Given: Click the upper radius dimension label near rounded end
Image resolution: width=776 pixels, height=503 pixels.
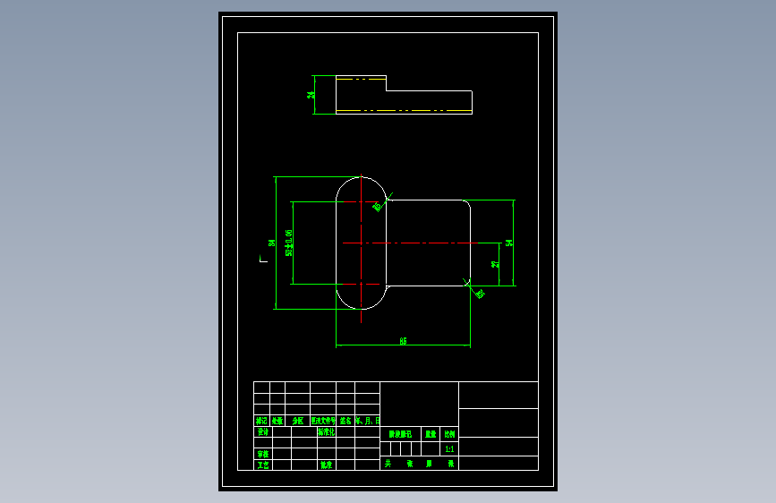Looking at the screenshot, I should pos(378,206).
